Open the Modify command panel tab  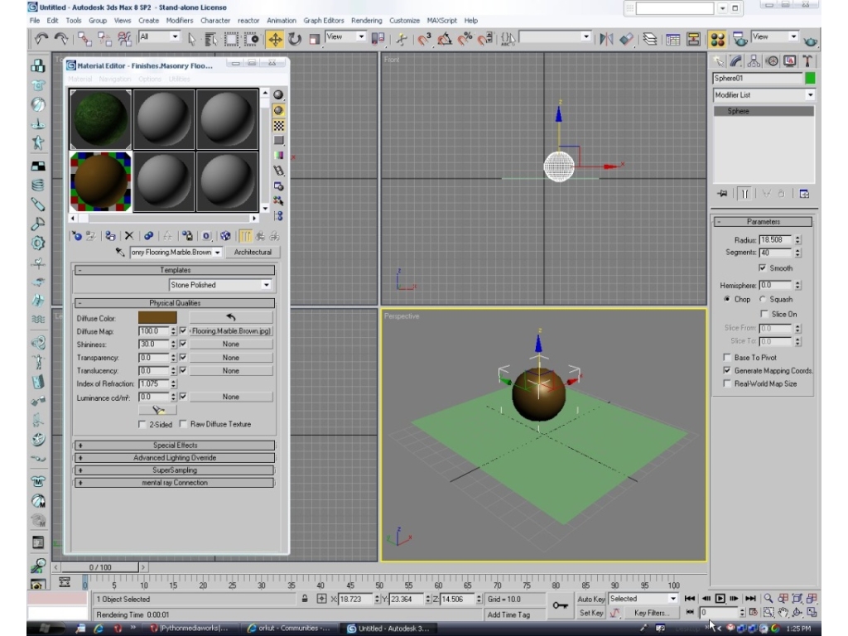[x=736, y=61]
